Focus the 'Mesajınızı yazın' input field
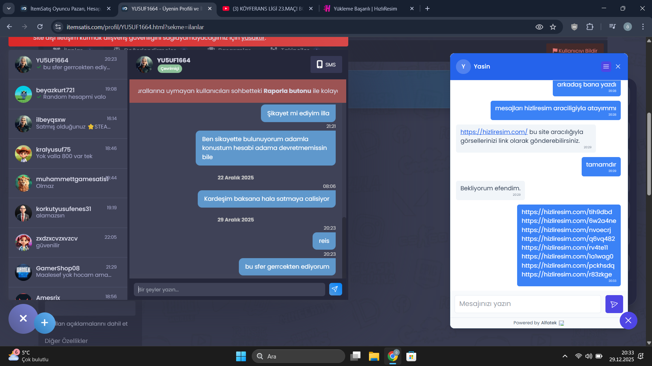 point(528,304)
